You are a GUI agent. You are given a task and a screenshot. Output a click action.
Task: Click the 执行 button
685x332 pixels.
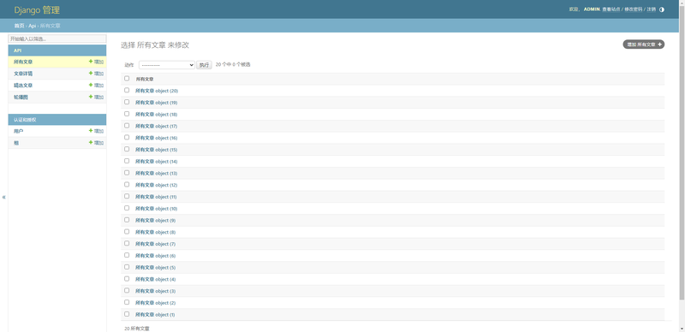pos(204,65)
